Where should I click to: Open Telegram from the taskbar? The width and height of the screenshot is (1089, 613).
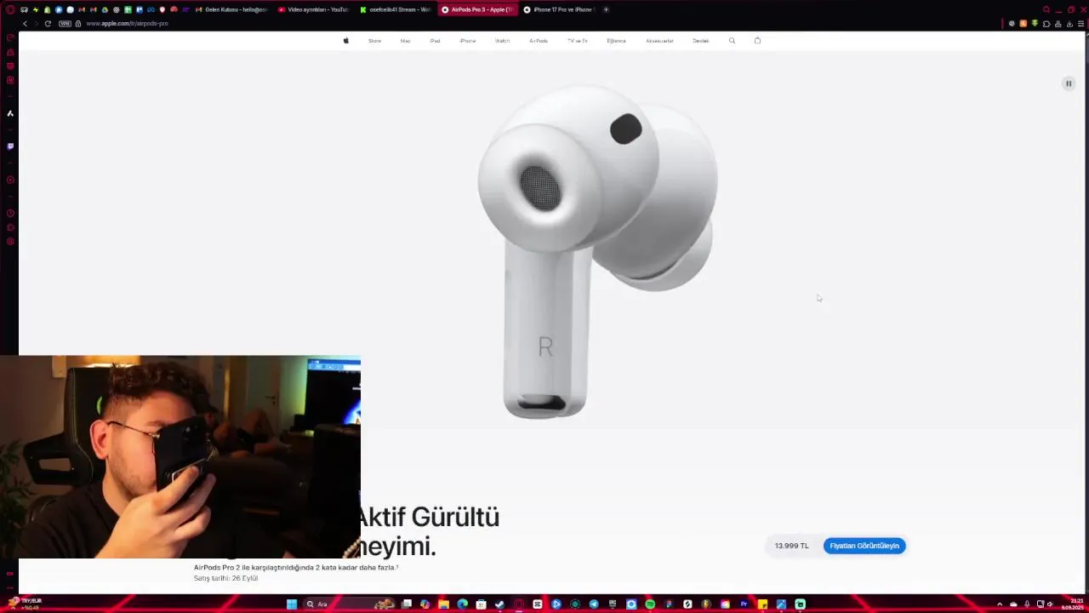point(594,604)
